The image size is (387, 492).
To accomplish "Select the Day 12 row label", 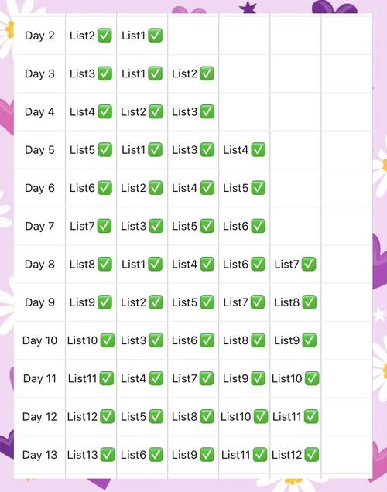I will (x=39, y=417).
